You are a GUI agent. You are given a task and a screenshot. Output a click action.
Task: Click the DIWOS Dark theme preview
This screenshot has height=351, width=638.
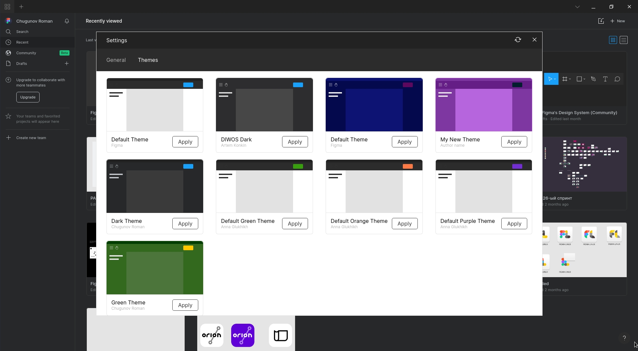264,104
